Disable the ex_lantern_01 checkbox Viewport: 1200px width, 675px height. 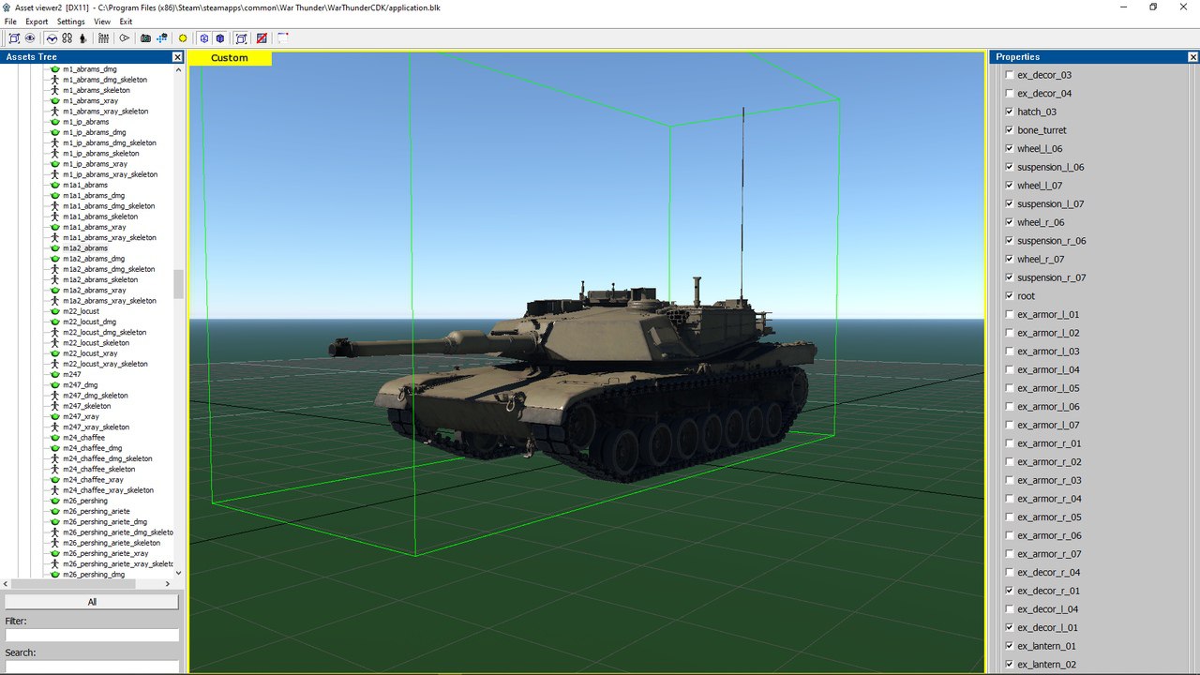(x=1010, y=646)
